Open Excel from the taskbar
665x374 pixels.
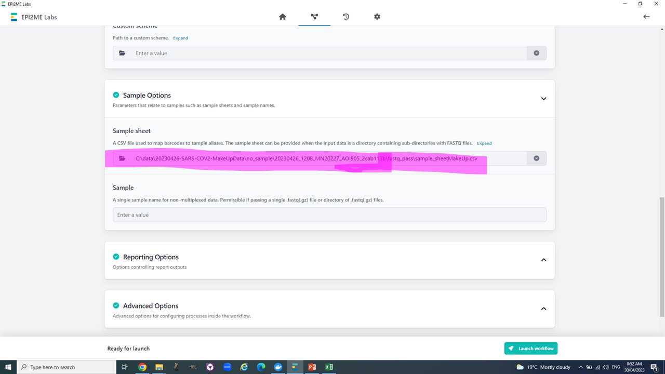(x=329, y=367)
